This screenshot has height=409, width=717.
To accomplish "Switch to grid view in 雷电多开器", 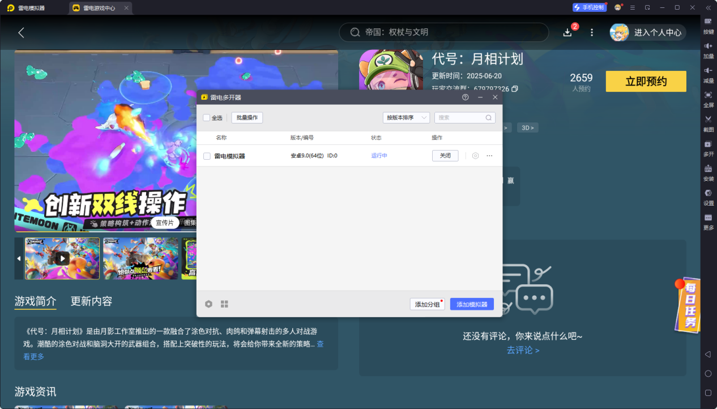I will [224, 304].
